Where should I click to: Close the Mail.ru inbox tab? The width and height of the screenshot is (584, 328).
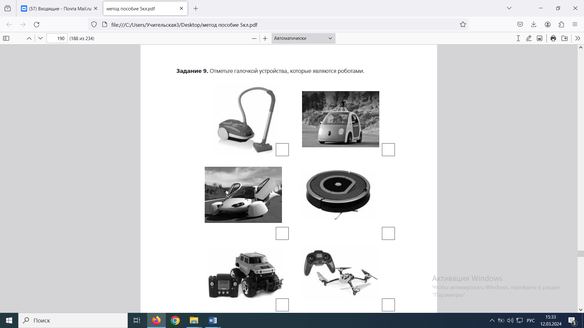96,9
